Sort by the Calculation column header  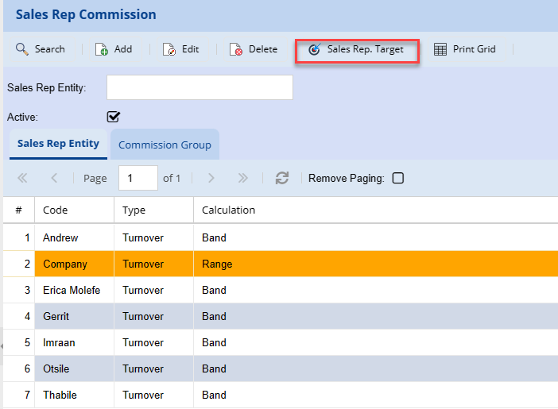[228, 210]
